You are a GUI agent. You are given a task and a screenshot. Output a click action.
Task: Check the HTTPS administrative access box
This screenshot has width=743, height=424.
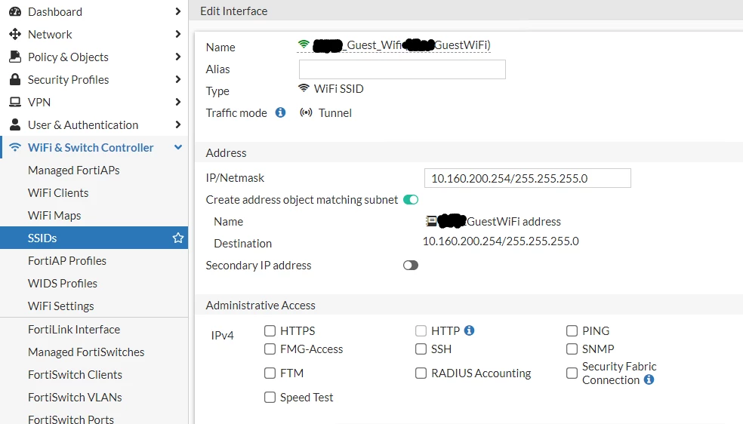(x=270, y=330)
